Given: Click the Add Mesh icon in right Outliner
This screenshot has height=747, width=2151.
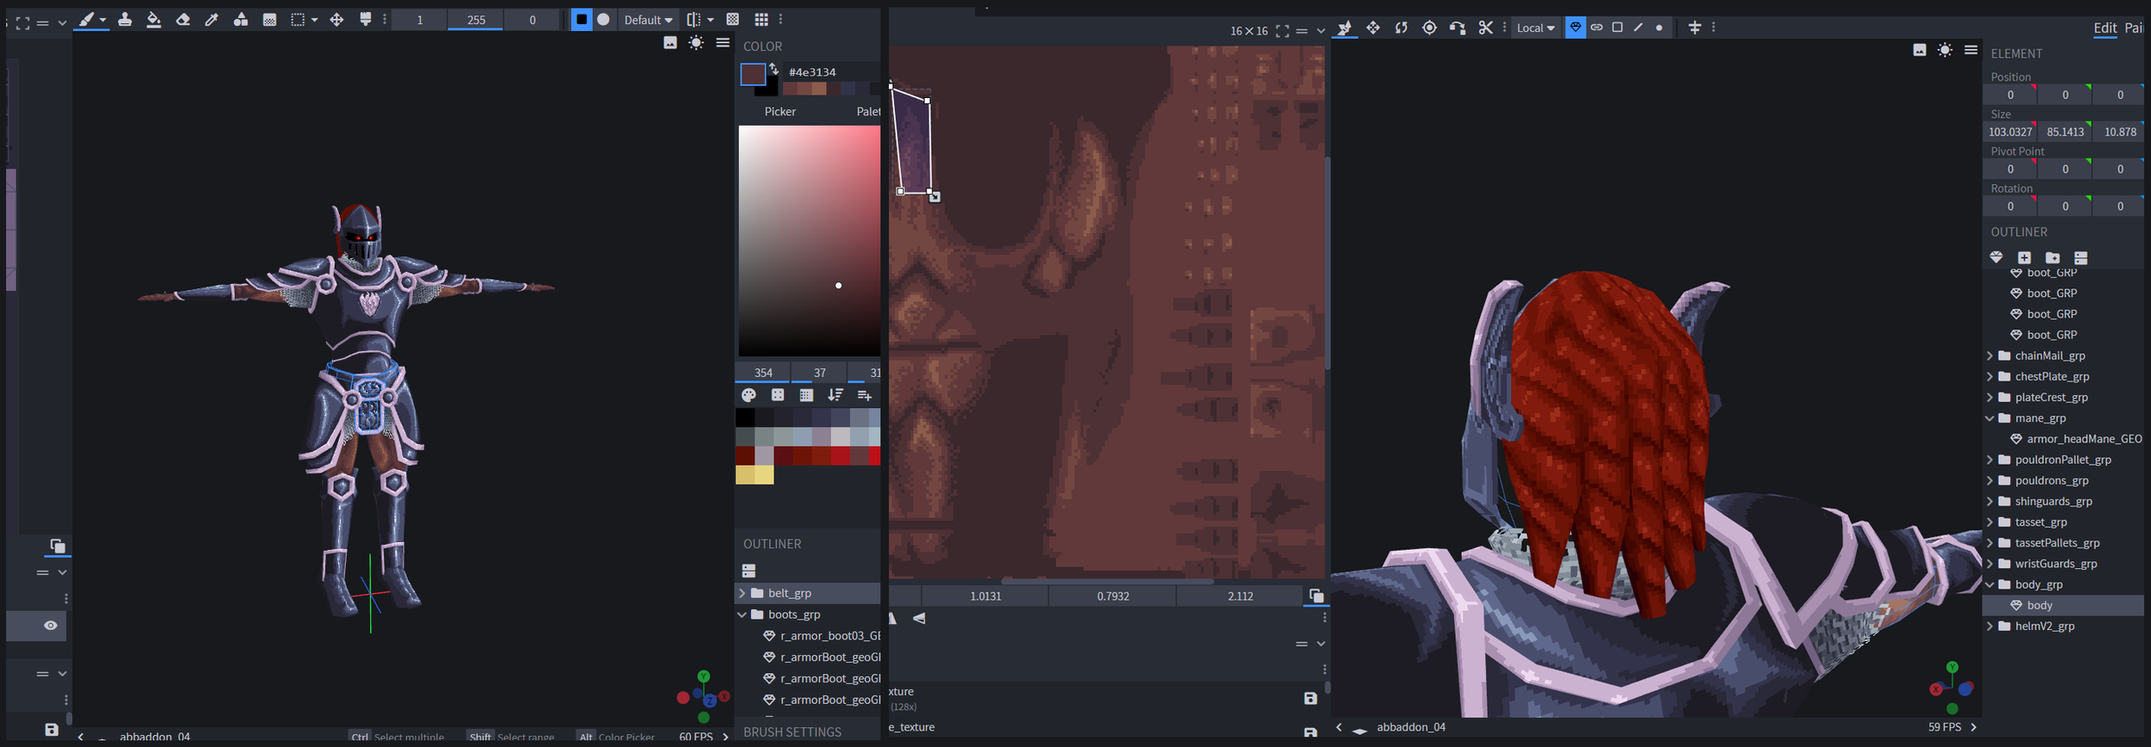Looking at the screenshot, I should click(1996, 257).
